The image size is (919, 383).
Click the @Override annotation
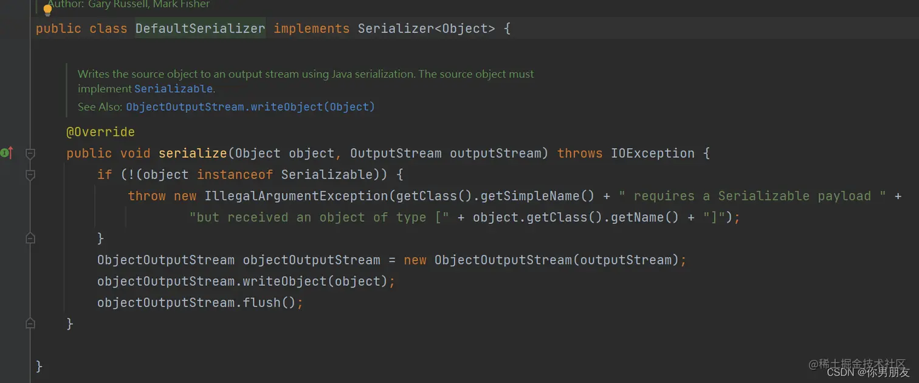tap(100, 132)
